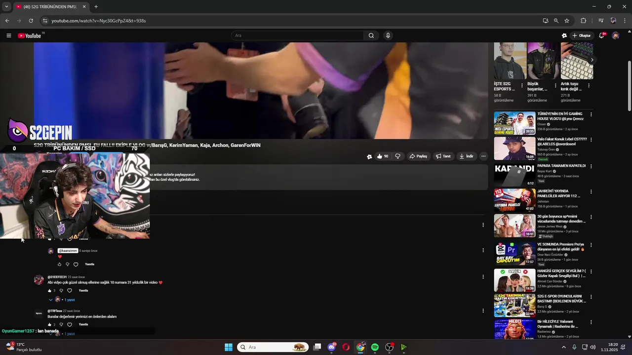The height and width of the screenshot is (355, 632).
Task: Click the sparkle Ask icon beside Oluştur
Action: 564,35
